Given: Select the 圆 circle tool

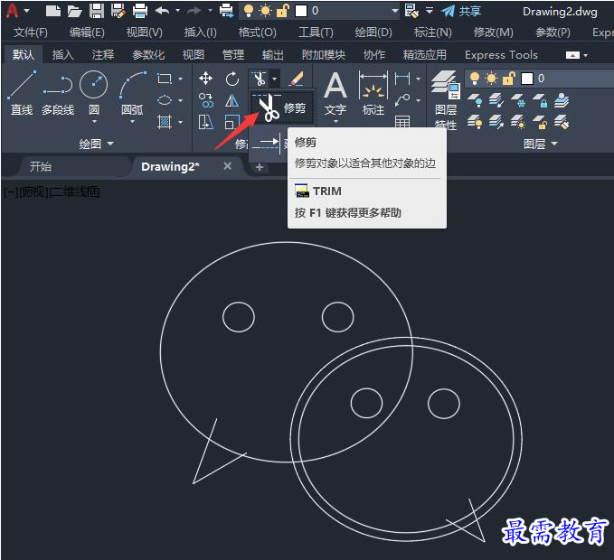Looking at the screenshot, I should [x=93, y=93].
